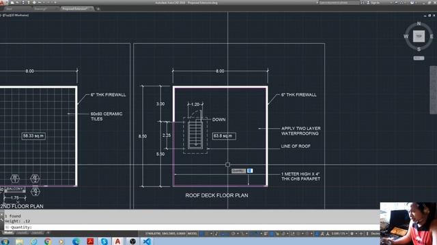Add a new layout with plus button
Viewport: 437px width, 245px height.
click(48, 233)
